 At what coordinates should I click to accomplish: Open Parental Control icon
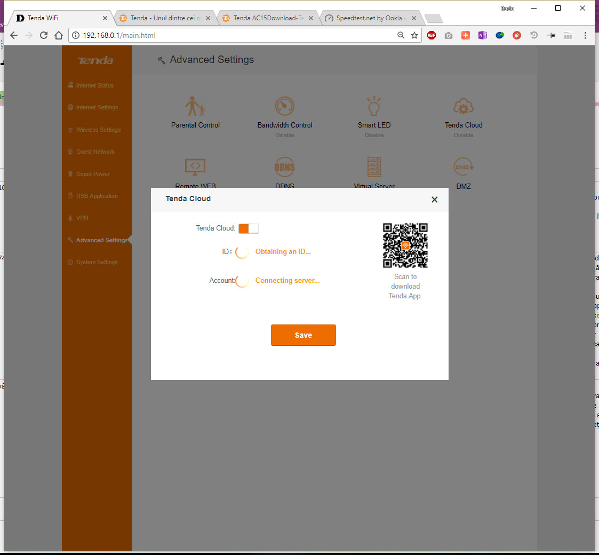pyautogui.click(x=195, y=106)
